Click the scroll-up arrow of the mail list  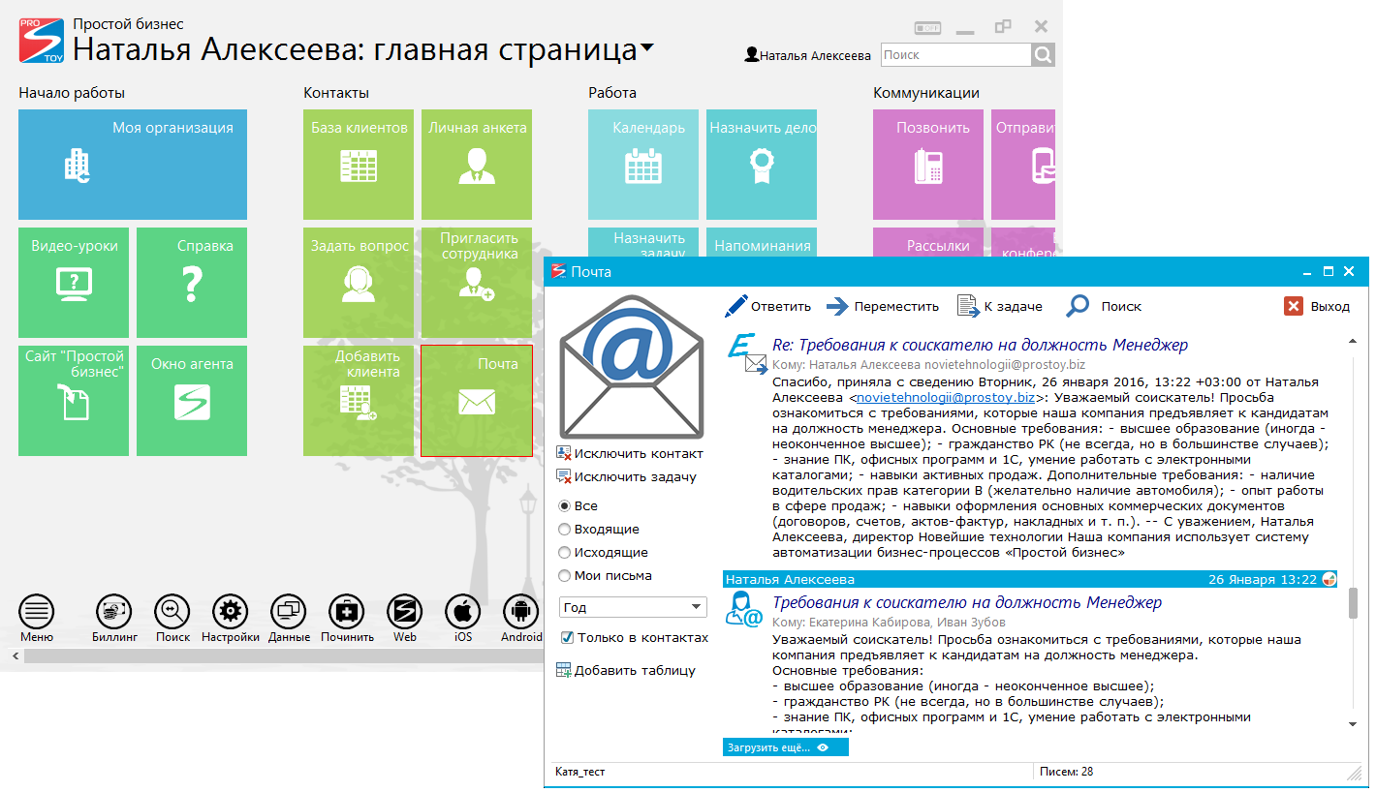(1353, 341)
